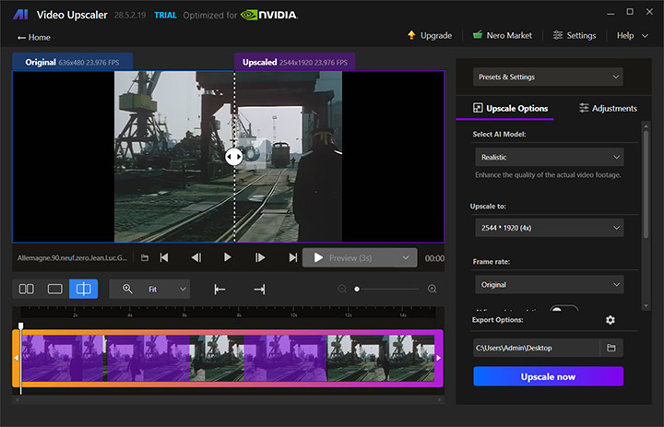Expand the Help menu

coord(633,36)
